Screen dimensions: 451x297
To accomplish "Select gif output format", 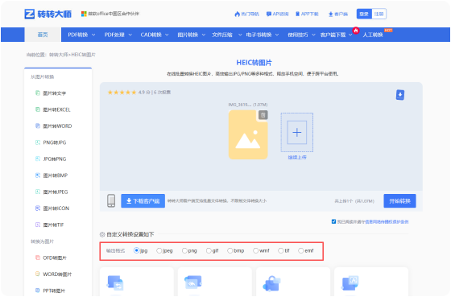I will pos(209,250).
